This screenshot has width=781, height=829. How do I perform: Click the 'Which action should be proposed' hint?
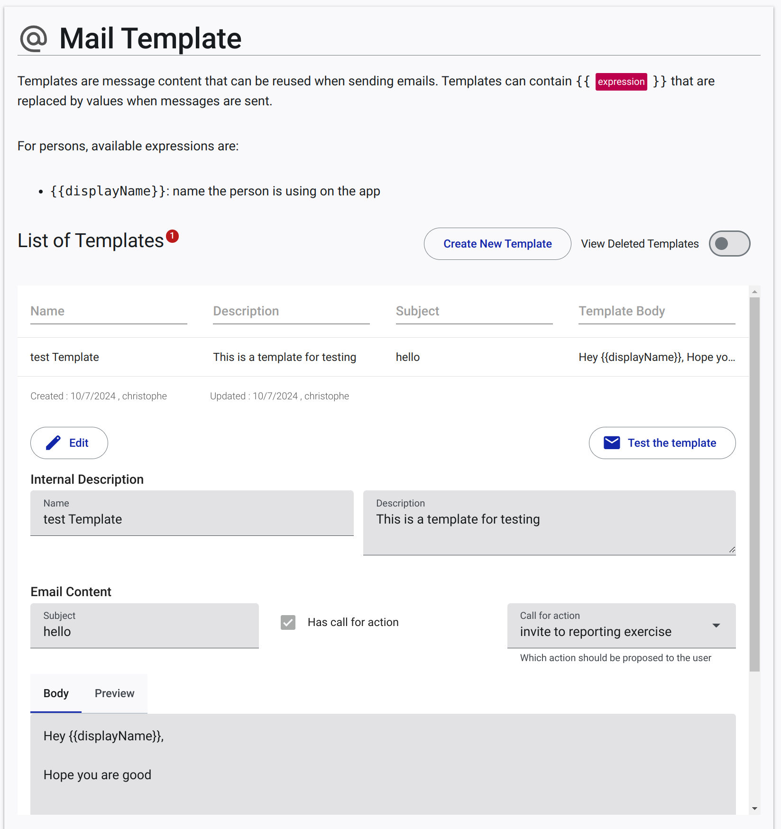click(x=616, y=658)
